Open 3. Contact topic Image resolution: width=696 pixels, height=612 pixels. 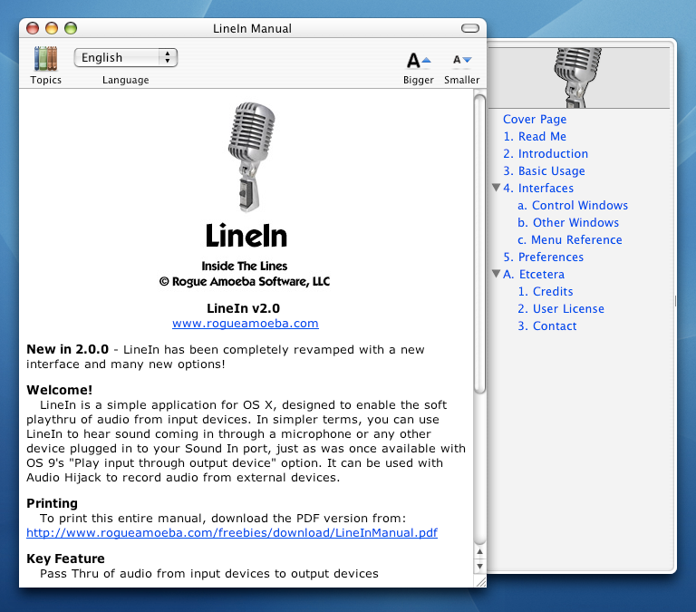546,326
